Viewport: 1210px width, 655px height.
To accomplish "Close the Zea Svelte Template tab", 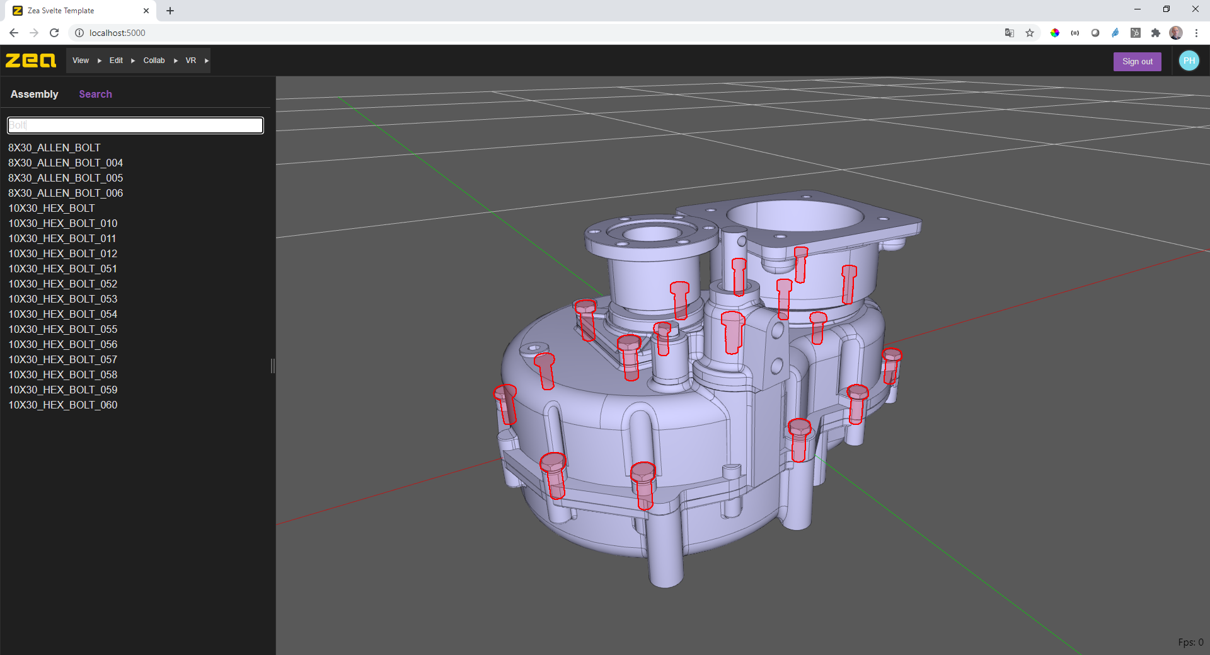I will (x=146, y=11).
